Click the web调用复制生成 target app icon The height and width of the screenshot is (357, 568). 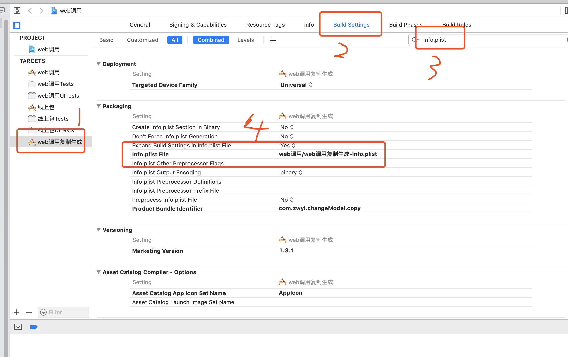click(32, 142)
